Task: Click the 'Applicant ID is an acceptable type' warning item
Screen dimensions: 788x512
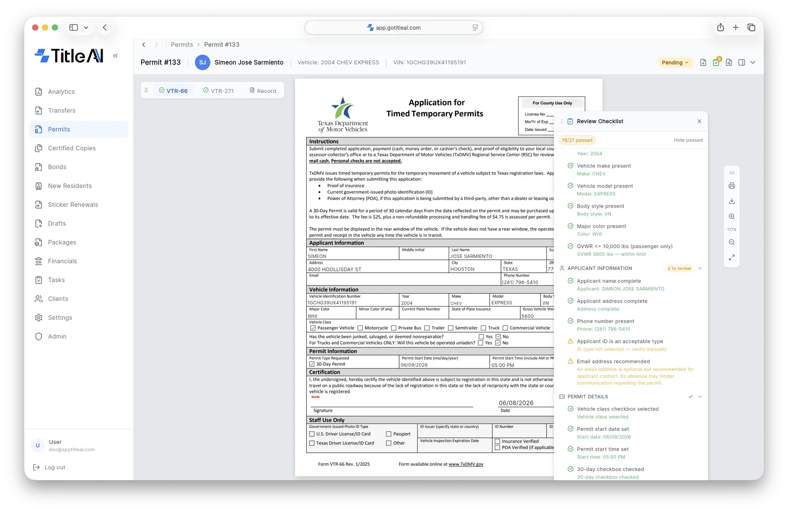Action: (x=633, y=345)
